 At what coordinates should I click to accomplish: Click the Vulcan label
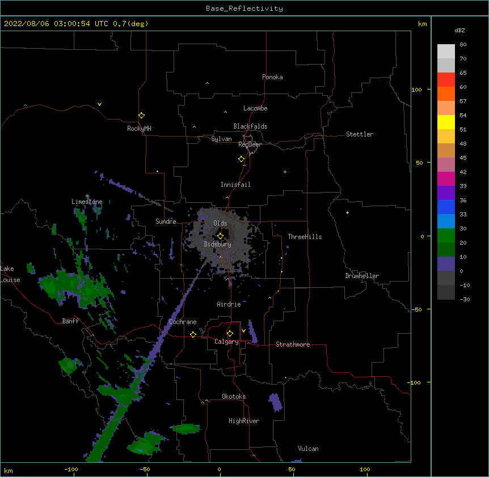click(308, 449)
